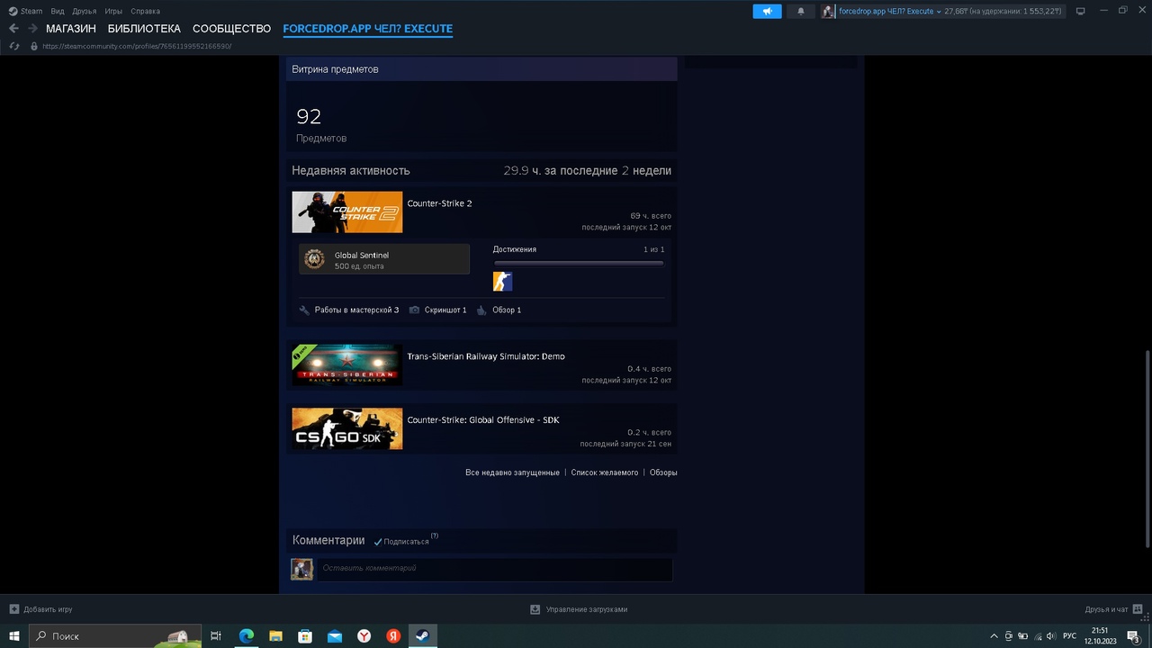Open the CS:GO SDK banner image
This screenshot has height=648, width=1152.
tap(346, 428)
